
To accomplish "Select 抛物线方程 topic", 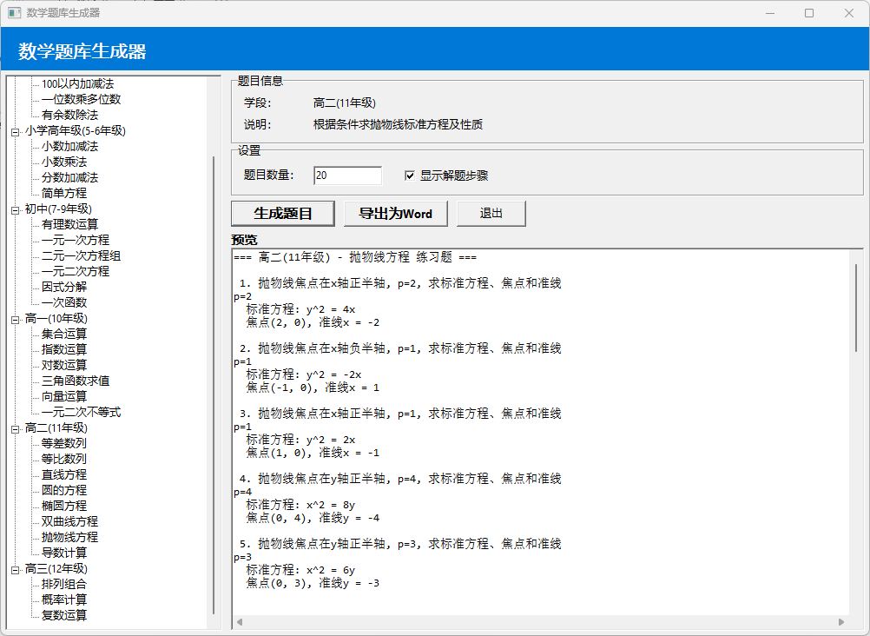I will (70, 537).
